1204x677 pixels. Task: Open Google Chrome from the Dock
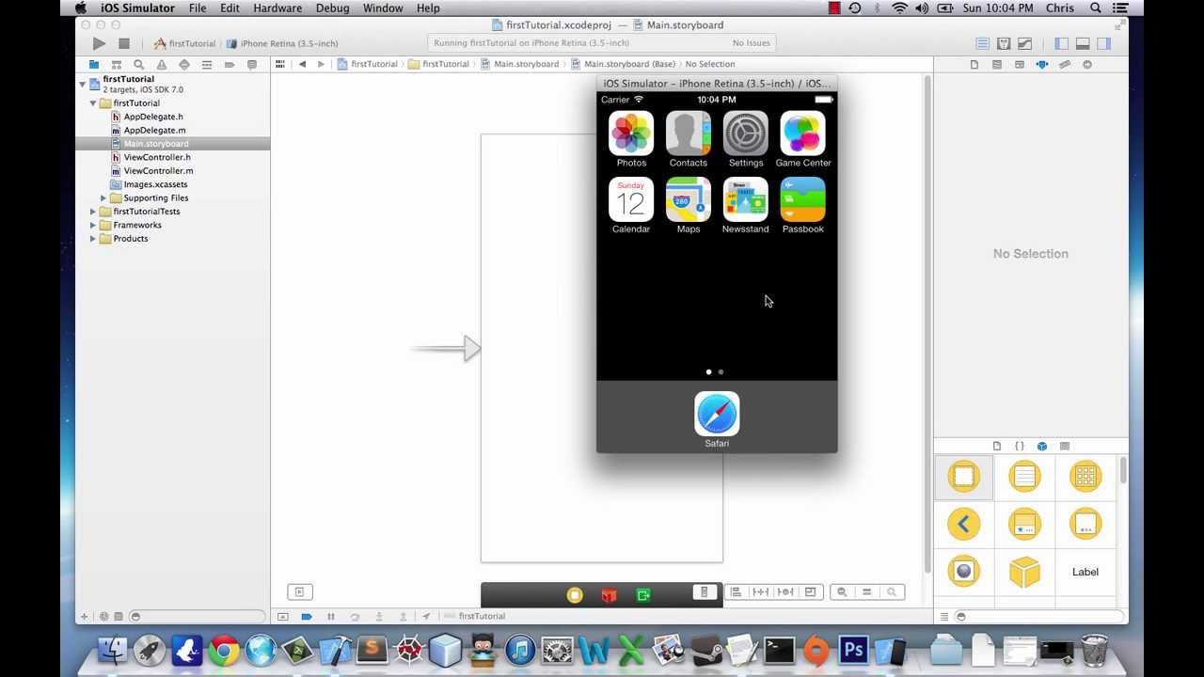pos(224,651)
